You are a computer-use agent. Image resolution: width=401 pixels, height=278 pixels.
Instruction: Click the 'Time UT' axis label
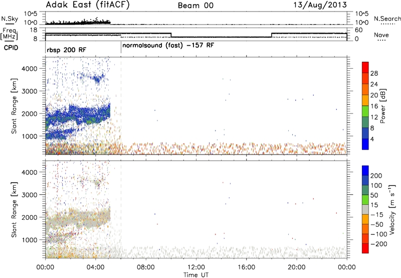coord(196,275)
